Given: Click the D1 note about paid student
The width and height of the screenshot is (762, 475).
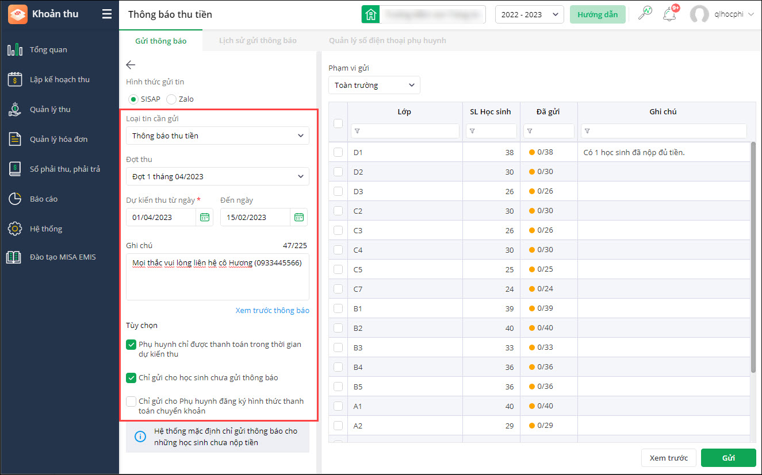Looking at the screenshot, I should [634, 152].
